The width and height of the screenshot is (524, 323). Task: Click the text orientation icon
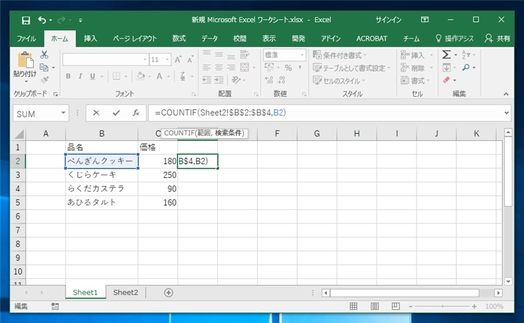[x=236, y=80]
